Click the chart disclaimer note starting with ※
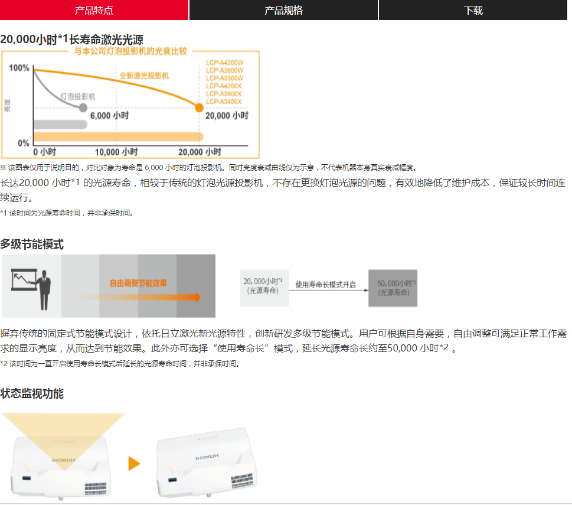This screenshot has height=505, width=572. tap(208, 168)
